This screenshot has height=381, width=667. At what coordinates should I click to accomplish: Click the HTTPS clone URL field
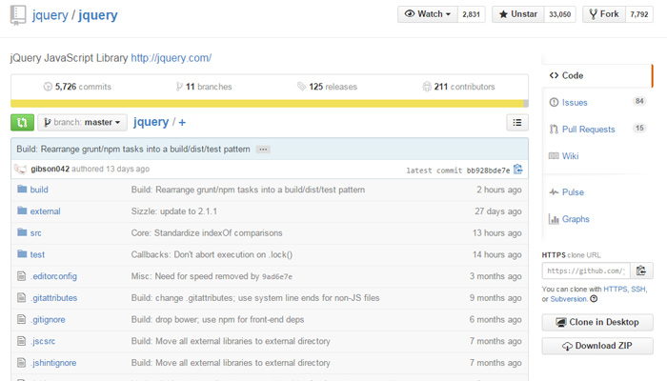pos(586,271)
